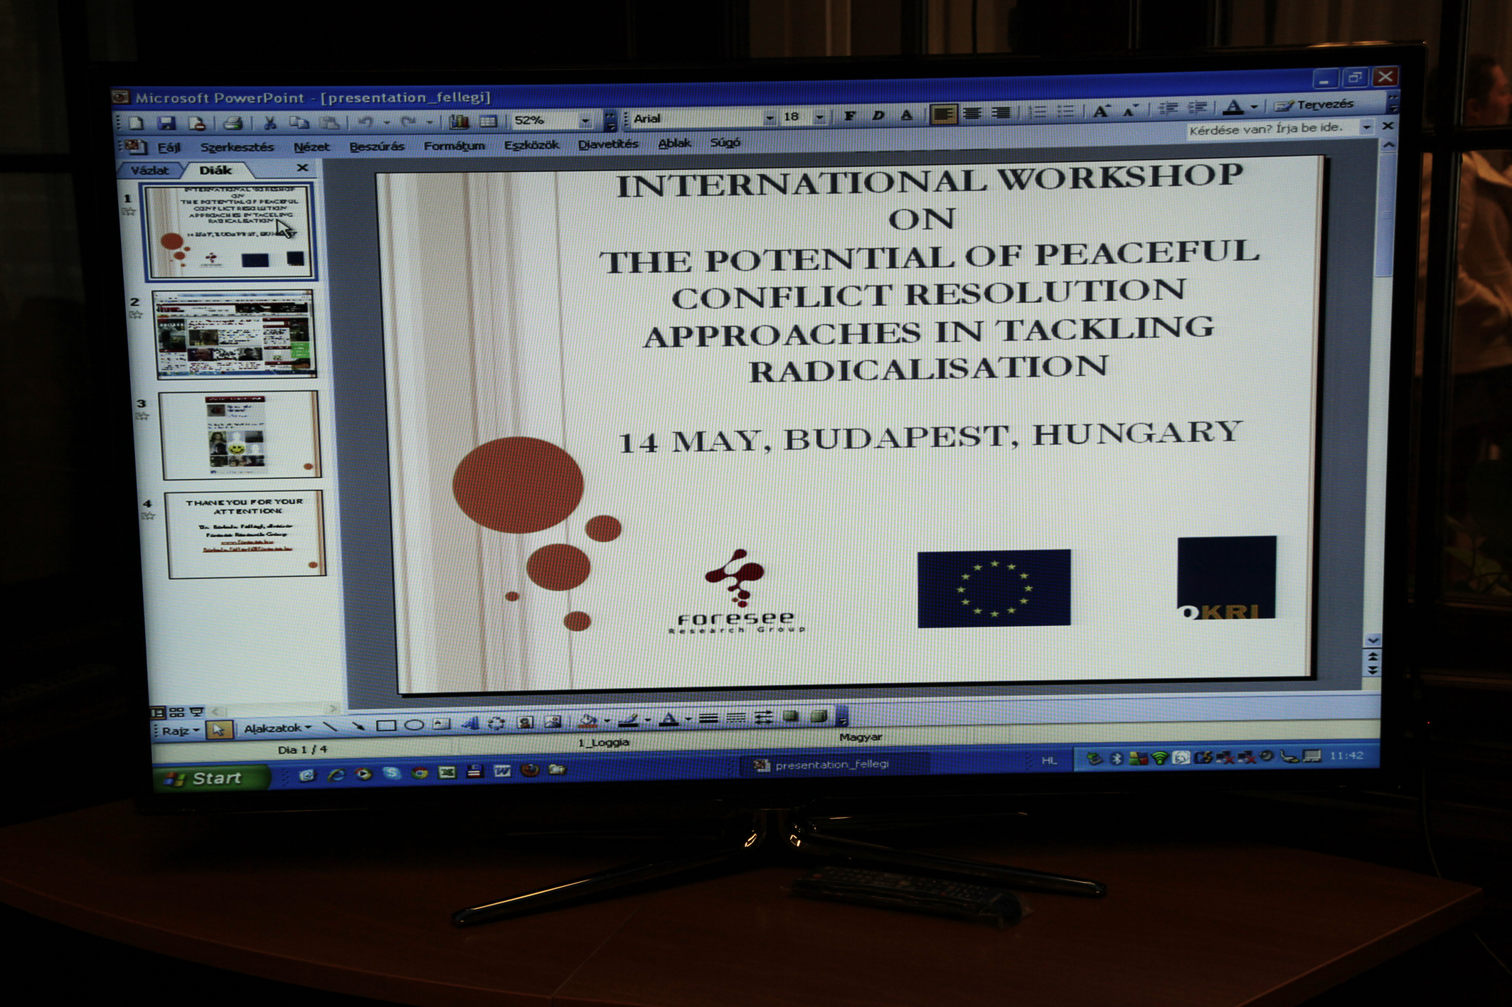Open the zoom 52% dropdown
Viewport: 1512px width, 1007px height.
click(x=585, y=121)
